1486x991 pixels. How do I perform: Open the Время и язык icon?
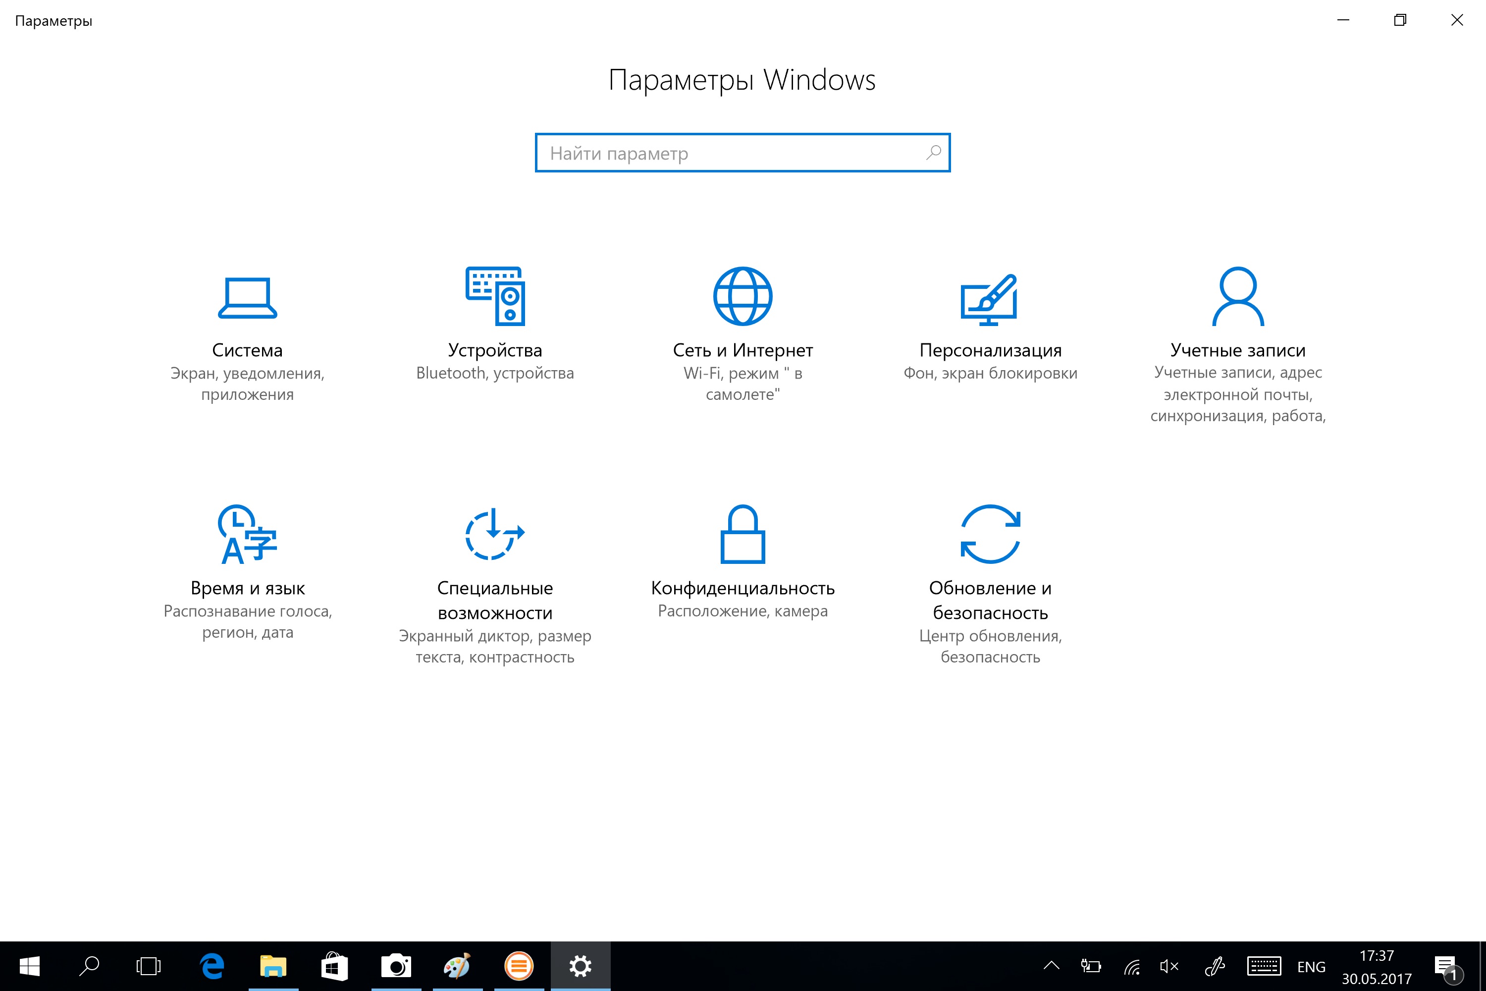point(247,534)
